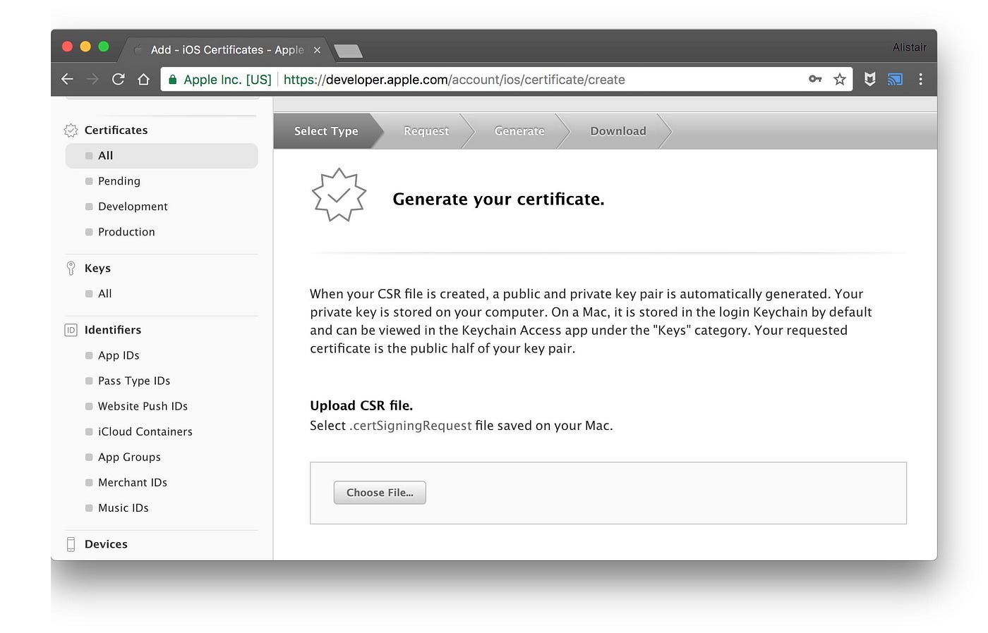Toggle the bookmark star for this page

[x=840, y=79]
